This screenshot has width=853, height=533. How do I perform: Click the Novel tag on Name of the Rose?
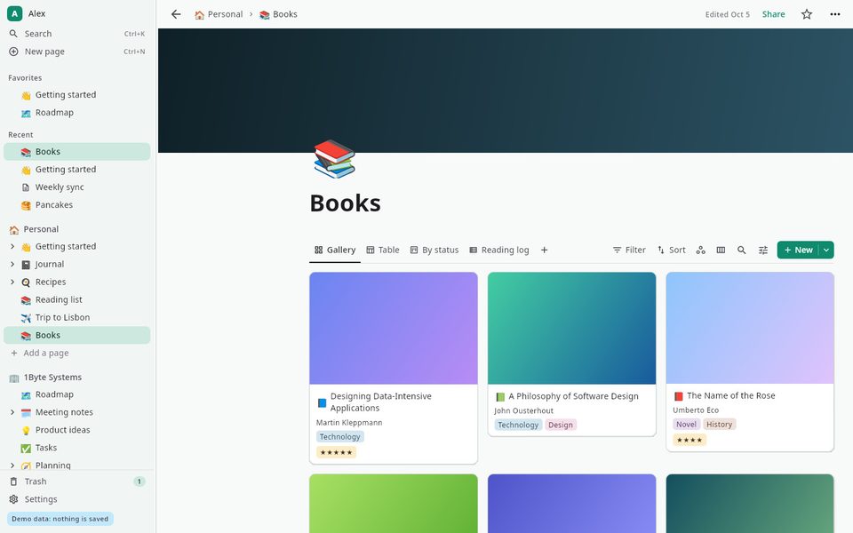pos(686,425)
